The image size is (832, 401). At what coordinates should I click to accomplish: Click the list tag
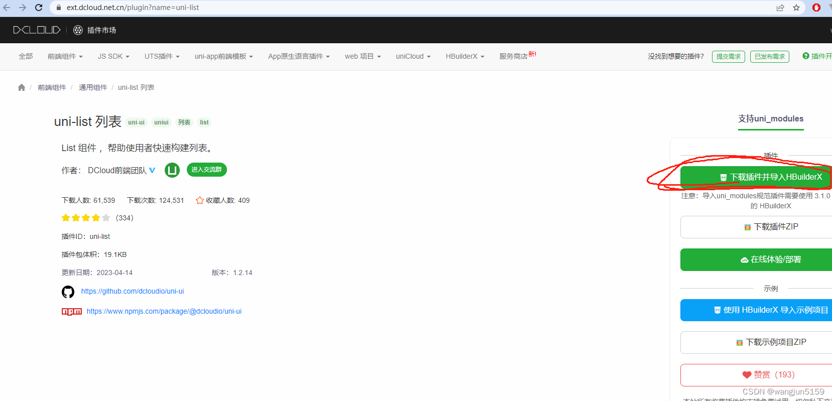(x=204, y=122)
